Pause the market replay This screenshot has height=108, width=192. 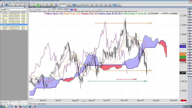click(33, 9)
